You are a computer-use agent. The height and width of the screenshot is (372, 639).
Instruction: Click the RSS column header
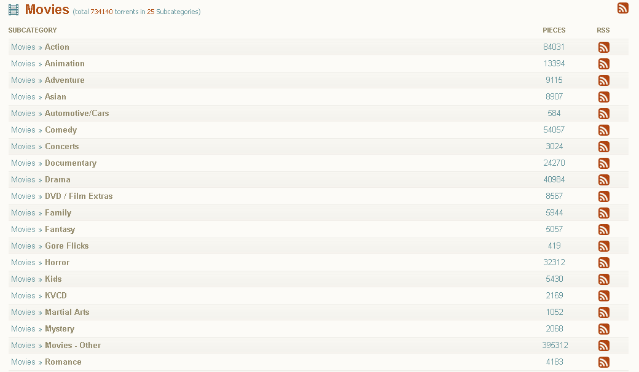point(603,30)
